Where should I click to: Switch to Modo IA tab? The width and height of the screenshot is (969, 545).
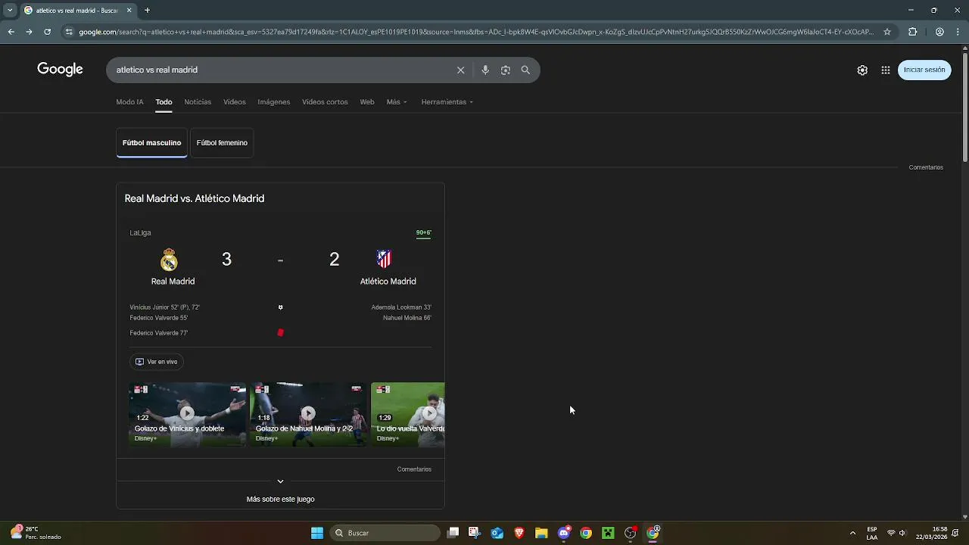point(129,101)
